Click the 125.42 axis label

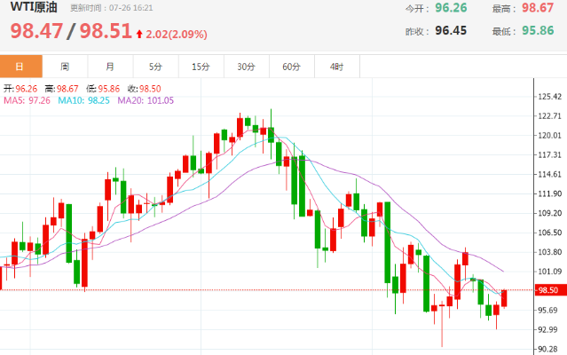coord(549,97)
